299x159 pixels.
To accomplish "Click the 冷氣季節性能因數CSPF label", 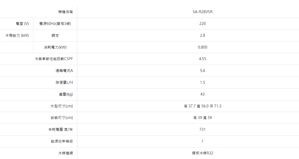I will tap(54, 59).
